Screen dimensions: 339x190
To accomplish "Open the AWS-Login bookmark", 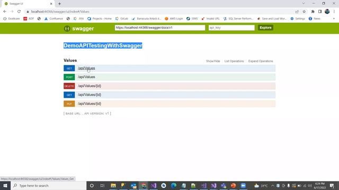I will click(174, 19).
